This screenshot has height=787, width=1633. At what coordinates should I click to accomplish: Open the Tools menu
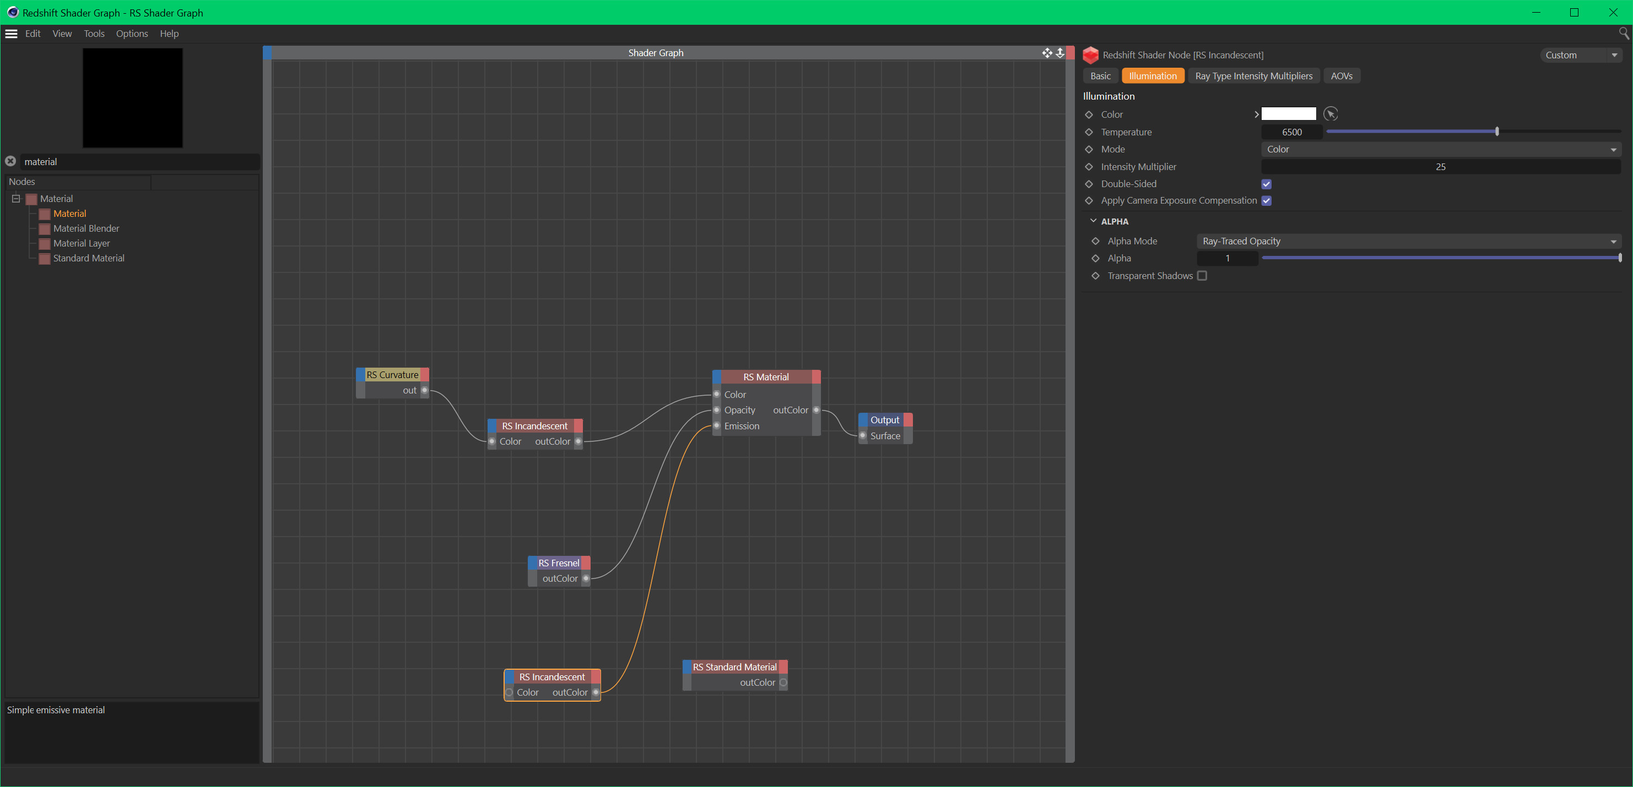94,34
